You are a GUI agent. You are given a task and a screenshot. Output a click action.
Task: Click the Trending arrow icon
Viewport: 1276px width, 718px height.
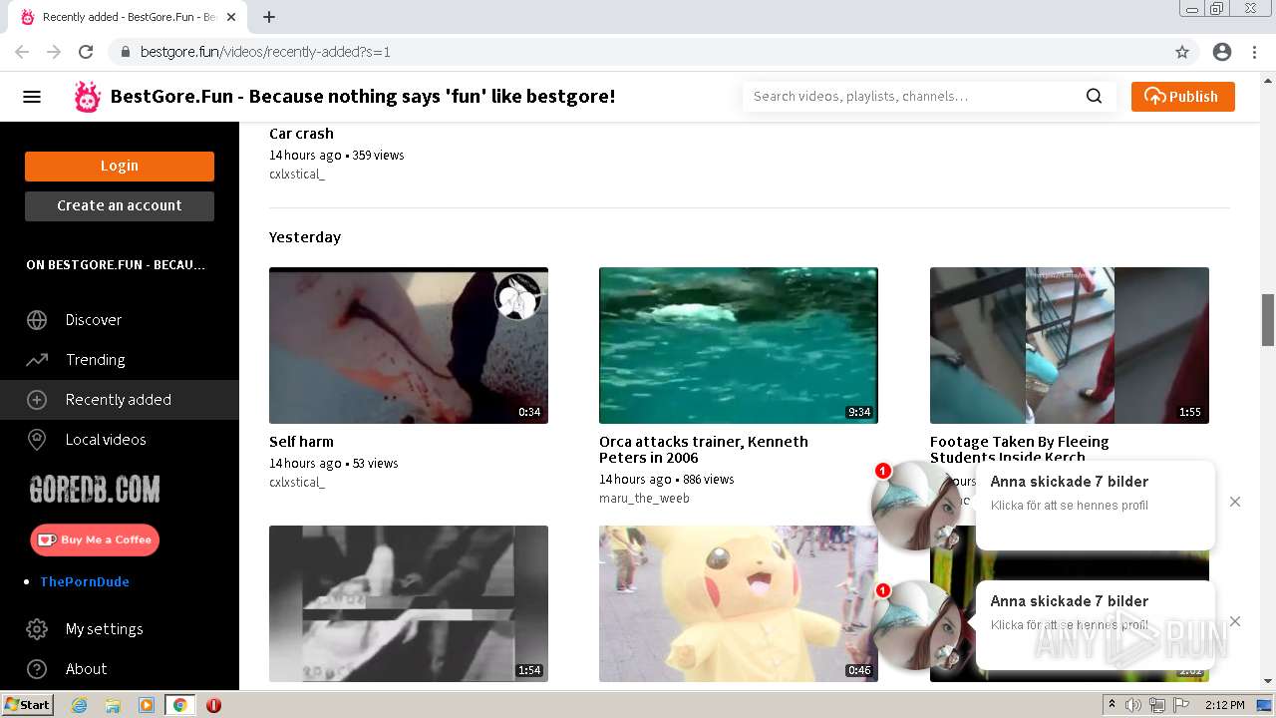click(37, 360)
